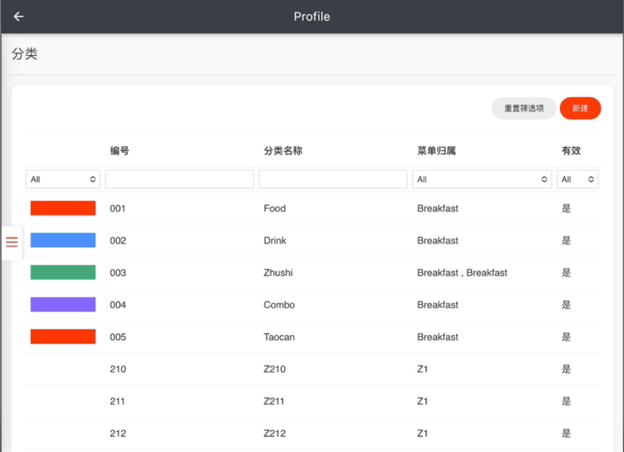This screenshot has width=624, height=452.
Task: Select code 005 cell
Action: (x=118, y=337)
